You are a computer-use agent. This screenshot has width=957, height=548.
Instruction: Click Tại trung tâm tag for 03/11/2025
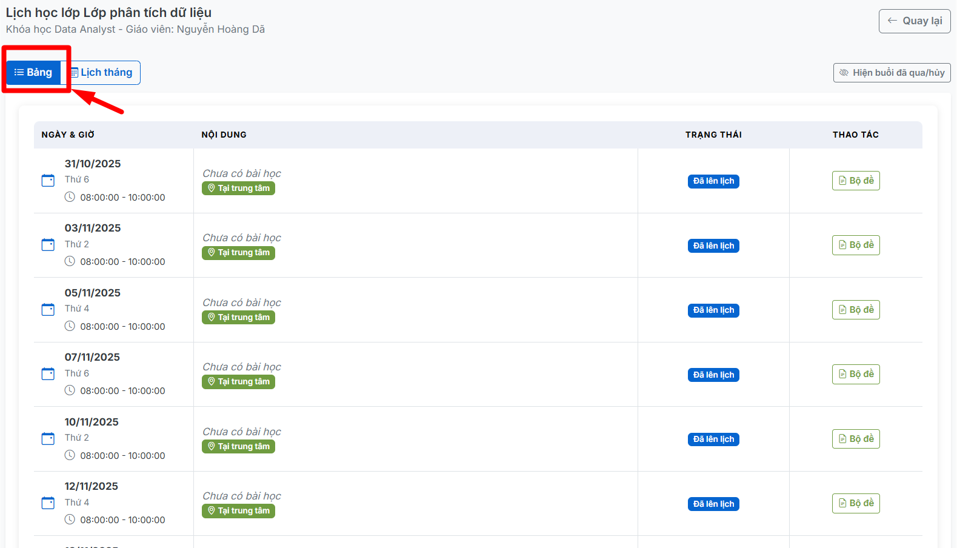pyautogui.click(x=238, y=253)
